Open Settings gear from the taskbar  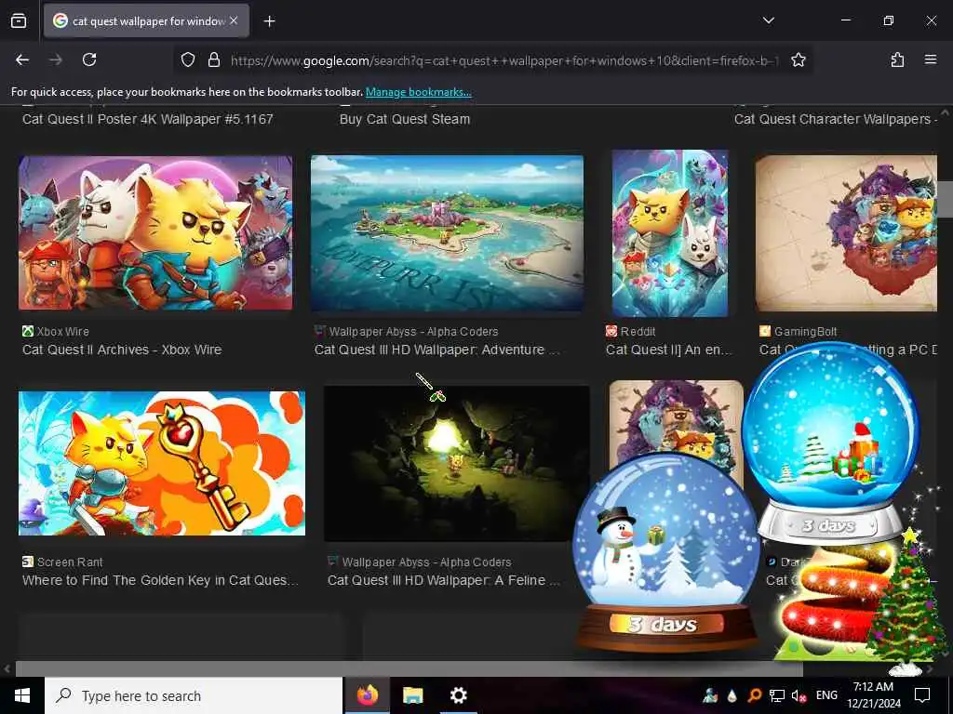(458, 695)
